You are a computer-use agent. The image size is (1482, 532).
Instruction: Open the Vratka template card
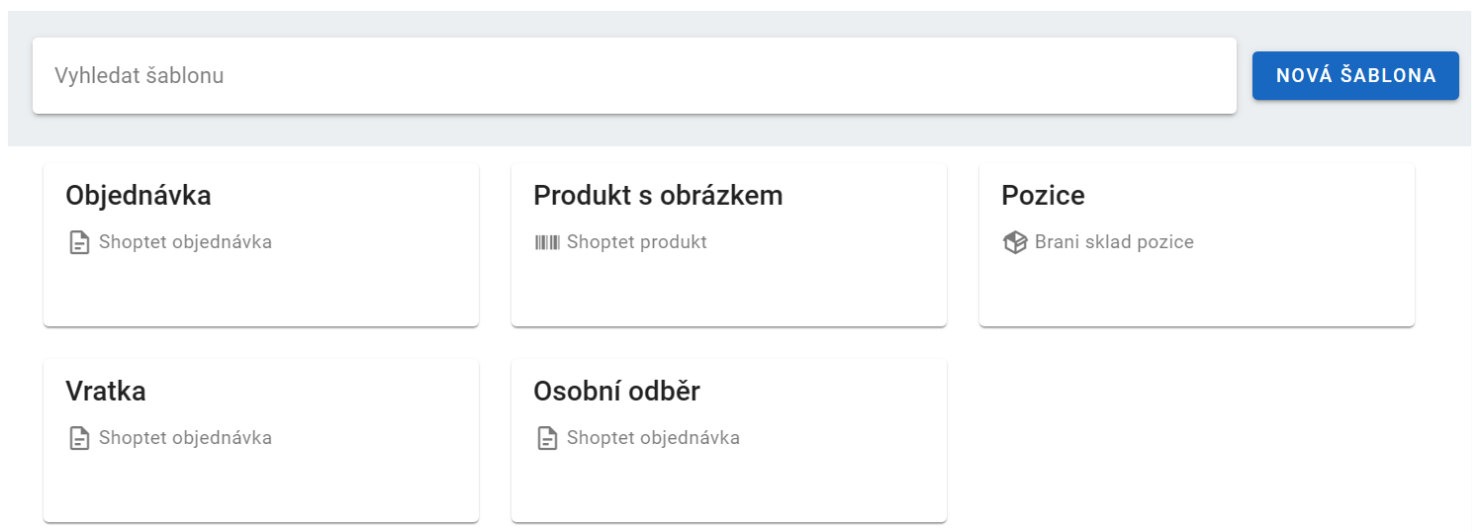(x=261, y=441)
